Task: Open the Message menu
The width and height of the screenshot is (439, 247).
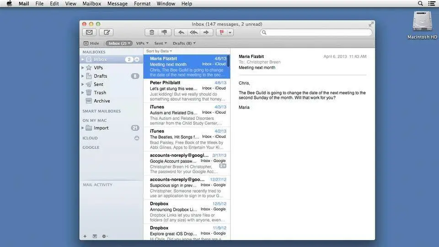Action: point(118,4)
